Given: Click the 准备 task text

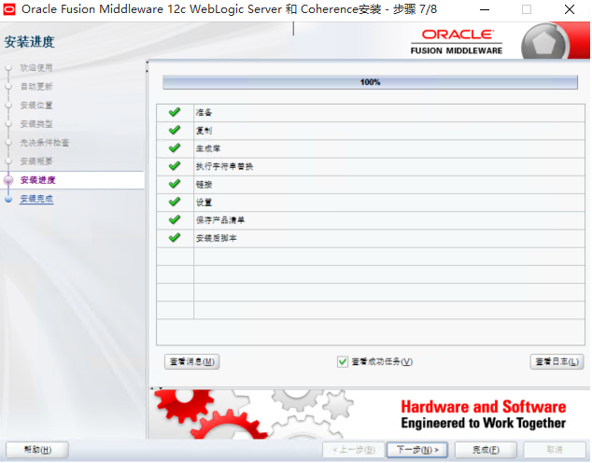Looking at the screenshot, I should point(204,112).
